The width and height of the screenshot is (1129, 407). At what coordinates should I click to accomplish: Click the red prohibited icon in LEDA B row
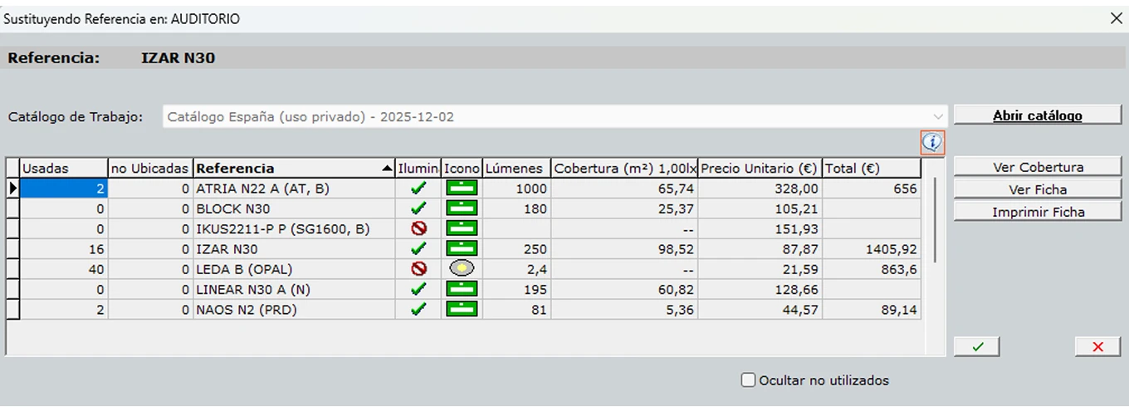[x=419, y=269]
